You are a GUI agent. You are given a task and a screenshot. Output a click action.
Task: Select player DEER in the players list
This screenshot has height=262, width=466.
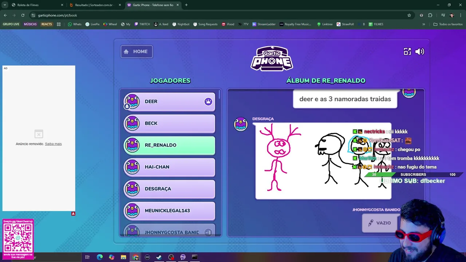[169, 102]
